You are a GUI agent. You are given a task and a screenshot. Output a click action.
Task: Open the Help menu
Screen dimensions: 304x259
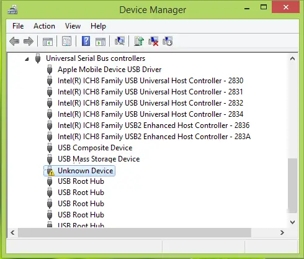(x=98, y=26)
